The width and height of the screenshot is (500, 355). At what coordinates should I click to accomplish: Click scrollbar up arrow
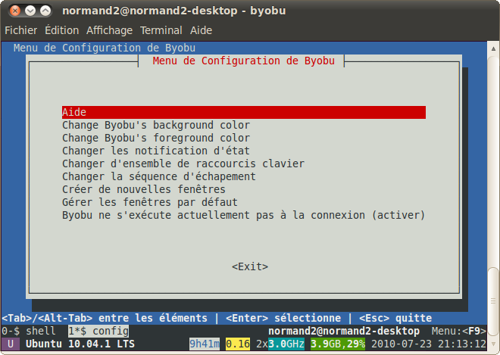click(x=493, y=48)
